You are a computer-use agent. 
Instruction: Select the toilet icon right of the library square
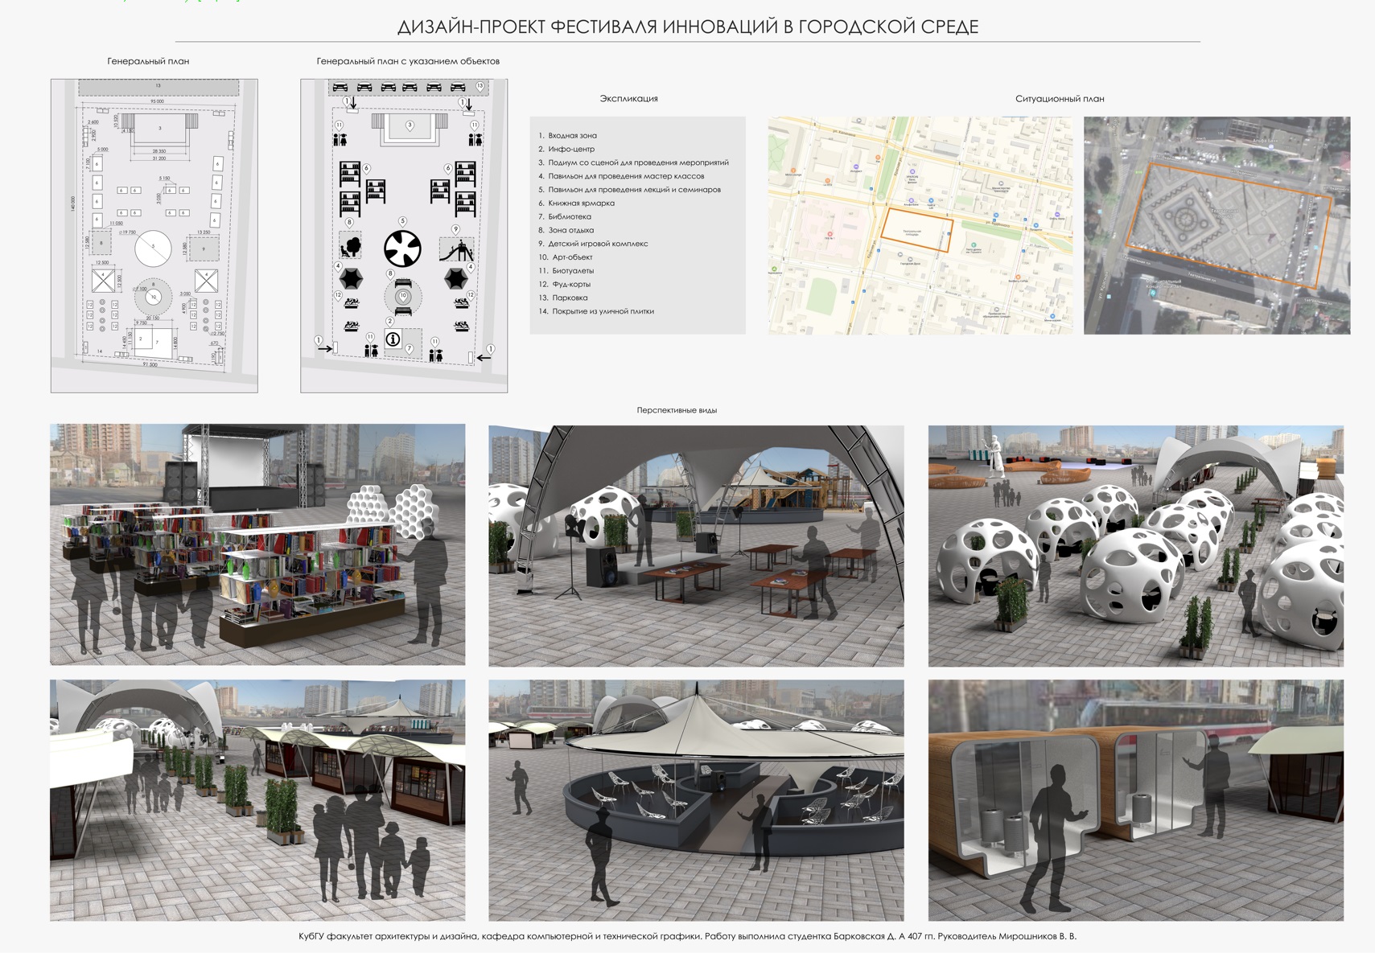[x=436, y=355]
